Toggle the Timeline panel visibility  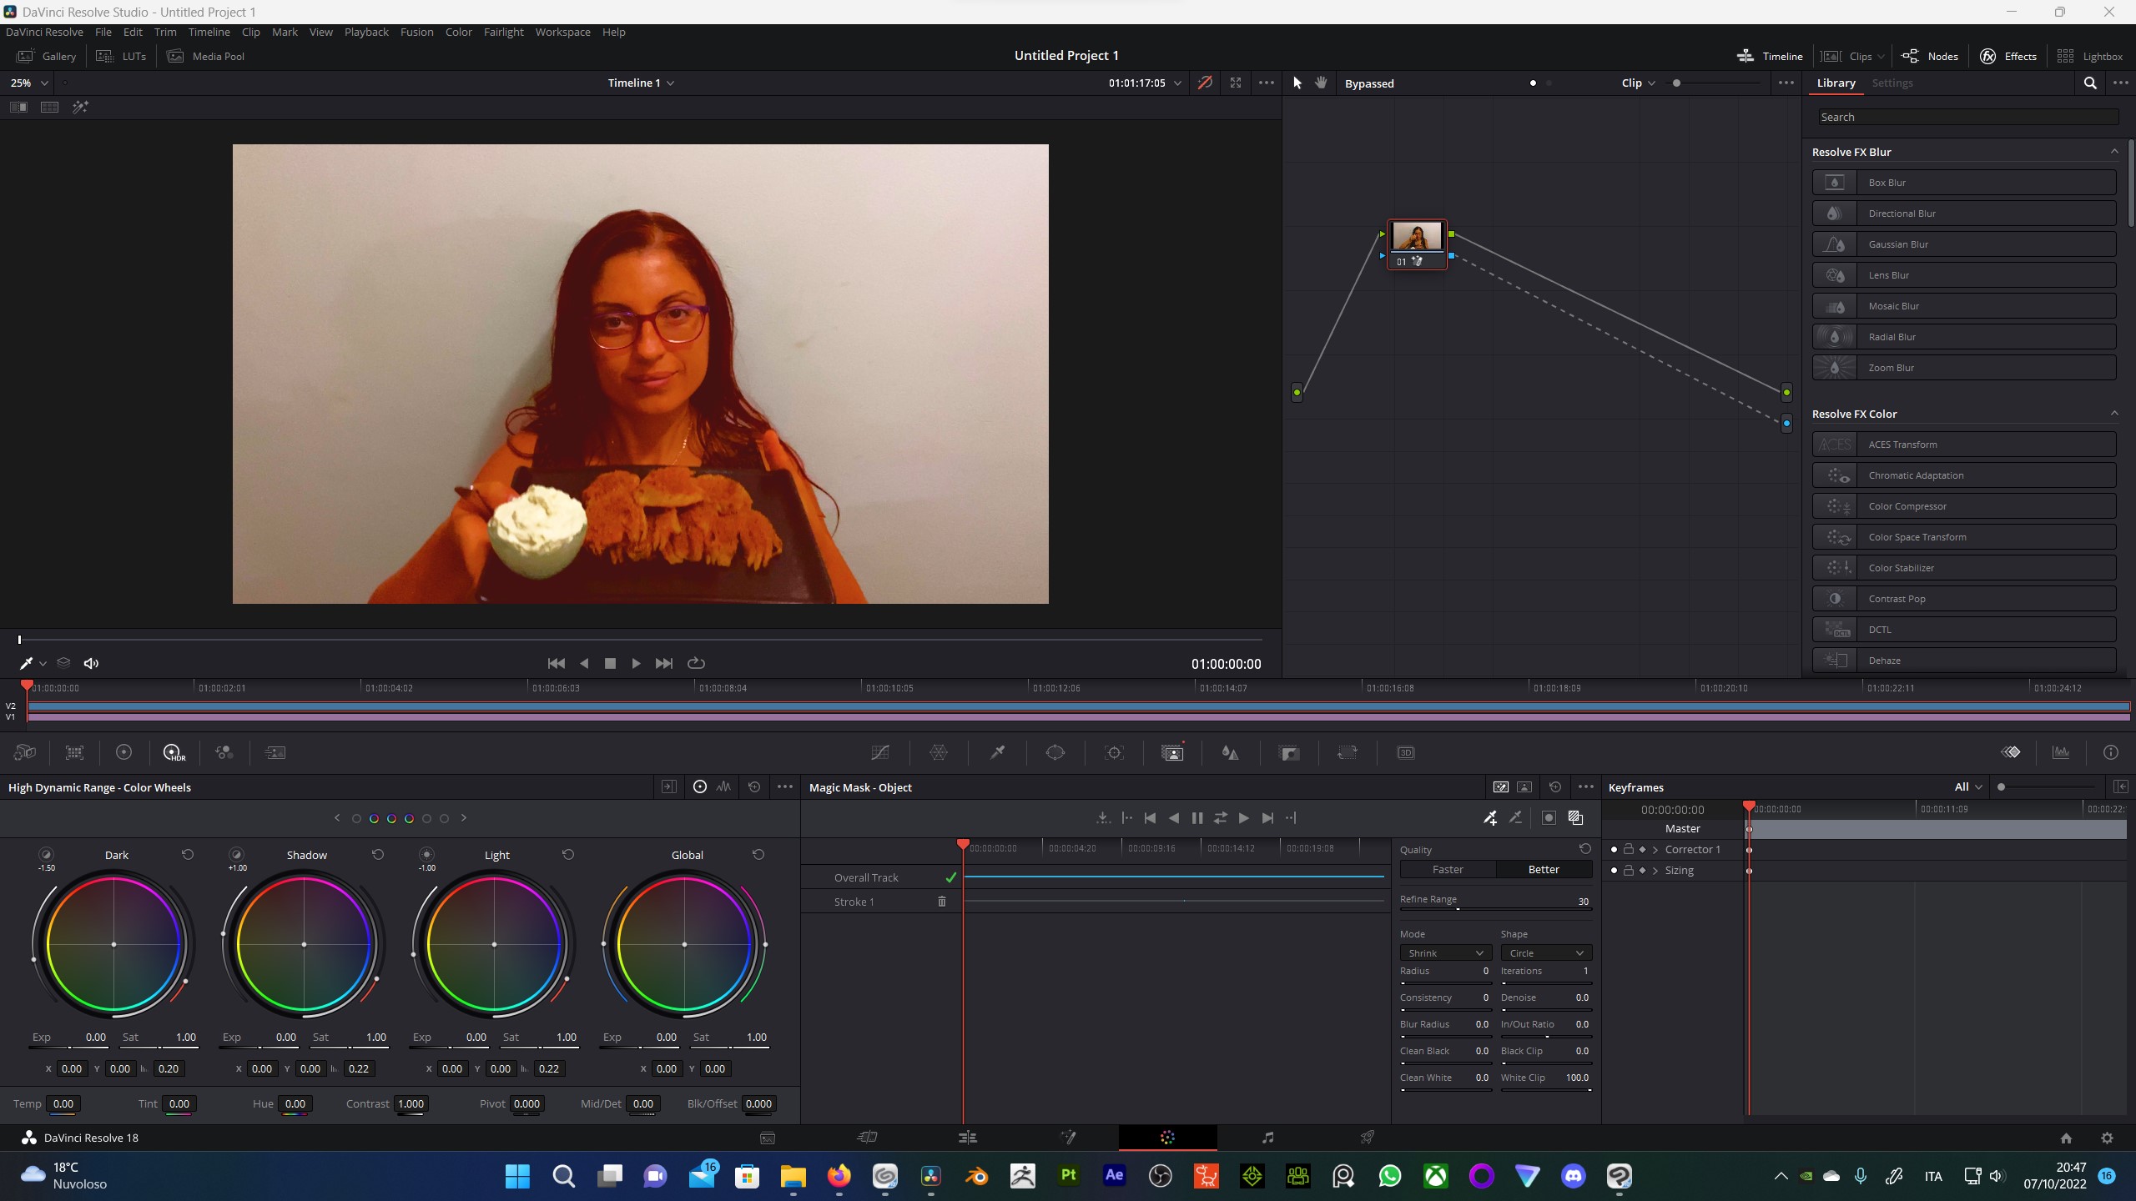pyautogui.click(x=1770, y=56)
